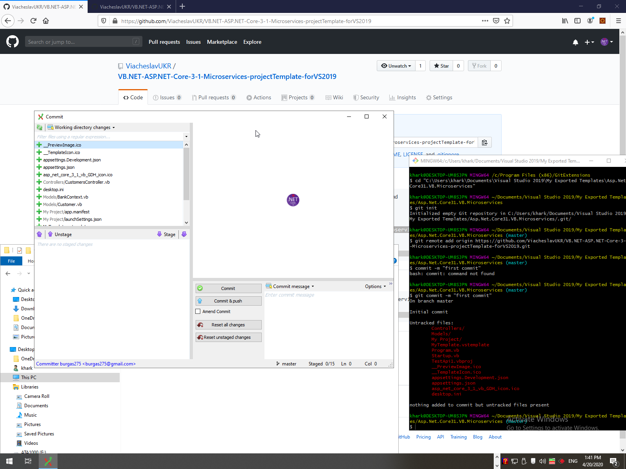Click in the commit message text box
This screenshot has width=626, height=469.
pyautogui.click(x=329, y=324)
